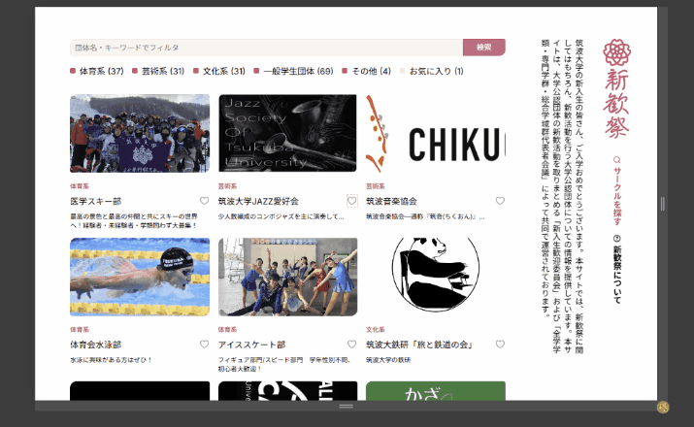The image size is (694, 427).
Task: Favorite 医学スキー部 with heart icon
Action: (204, 201)
